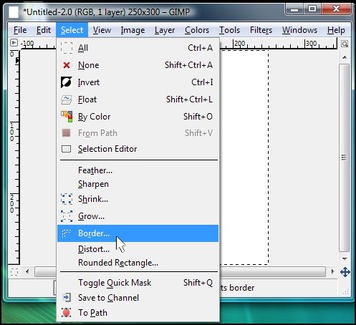Click the Invert label

tap(89, 82)
